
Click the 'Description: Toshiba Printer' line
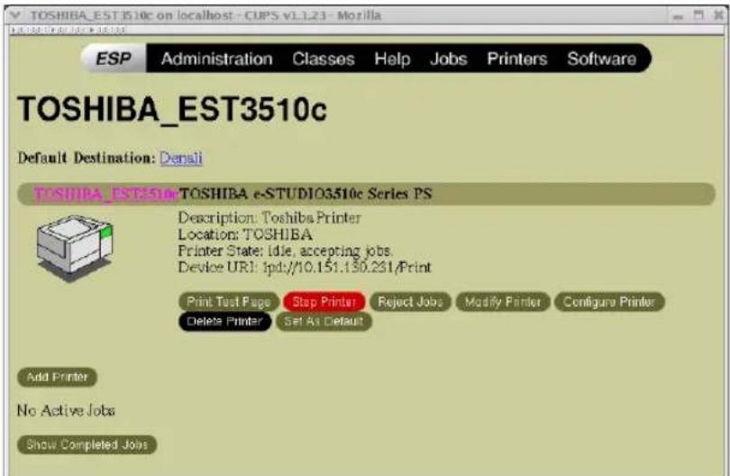click(269, 217)
